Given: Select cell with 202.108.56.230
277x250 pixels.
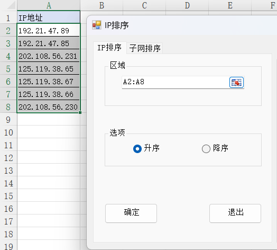Looking at the screenshot, I should pyautogui.click(x=49, y=106).
